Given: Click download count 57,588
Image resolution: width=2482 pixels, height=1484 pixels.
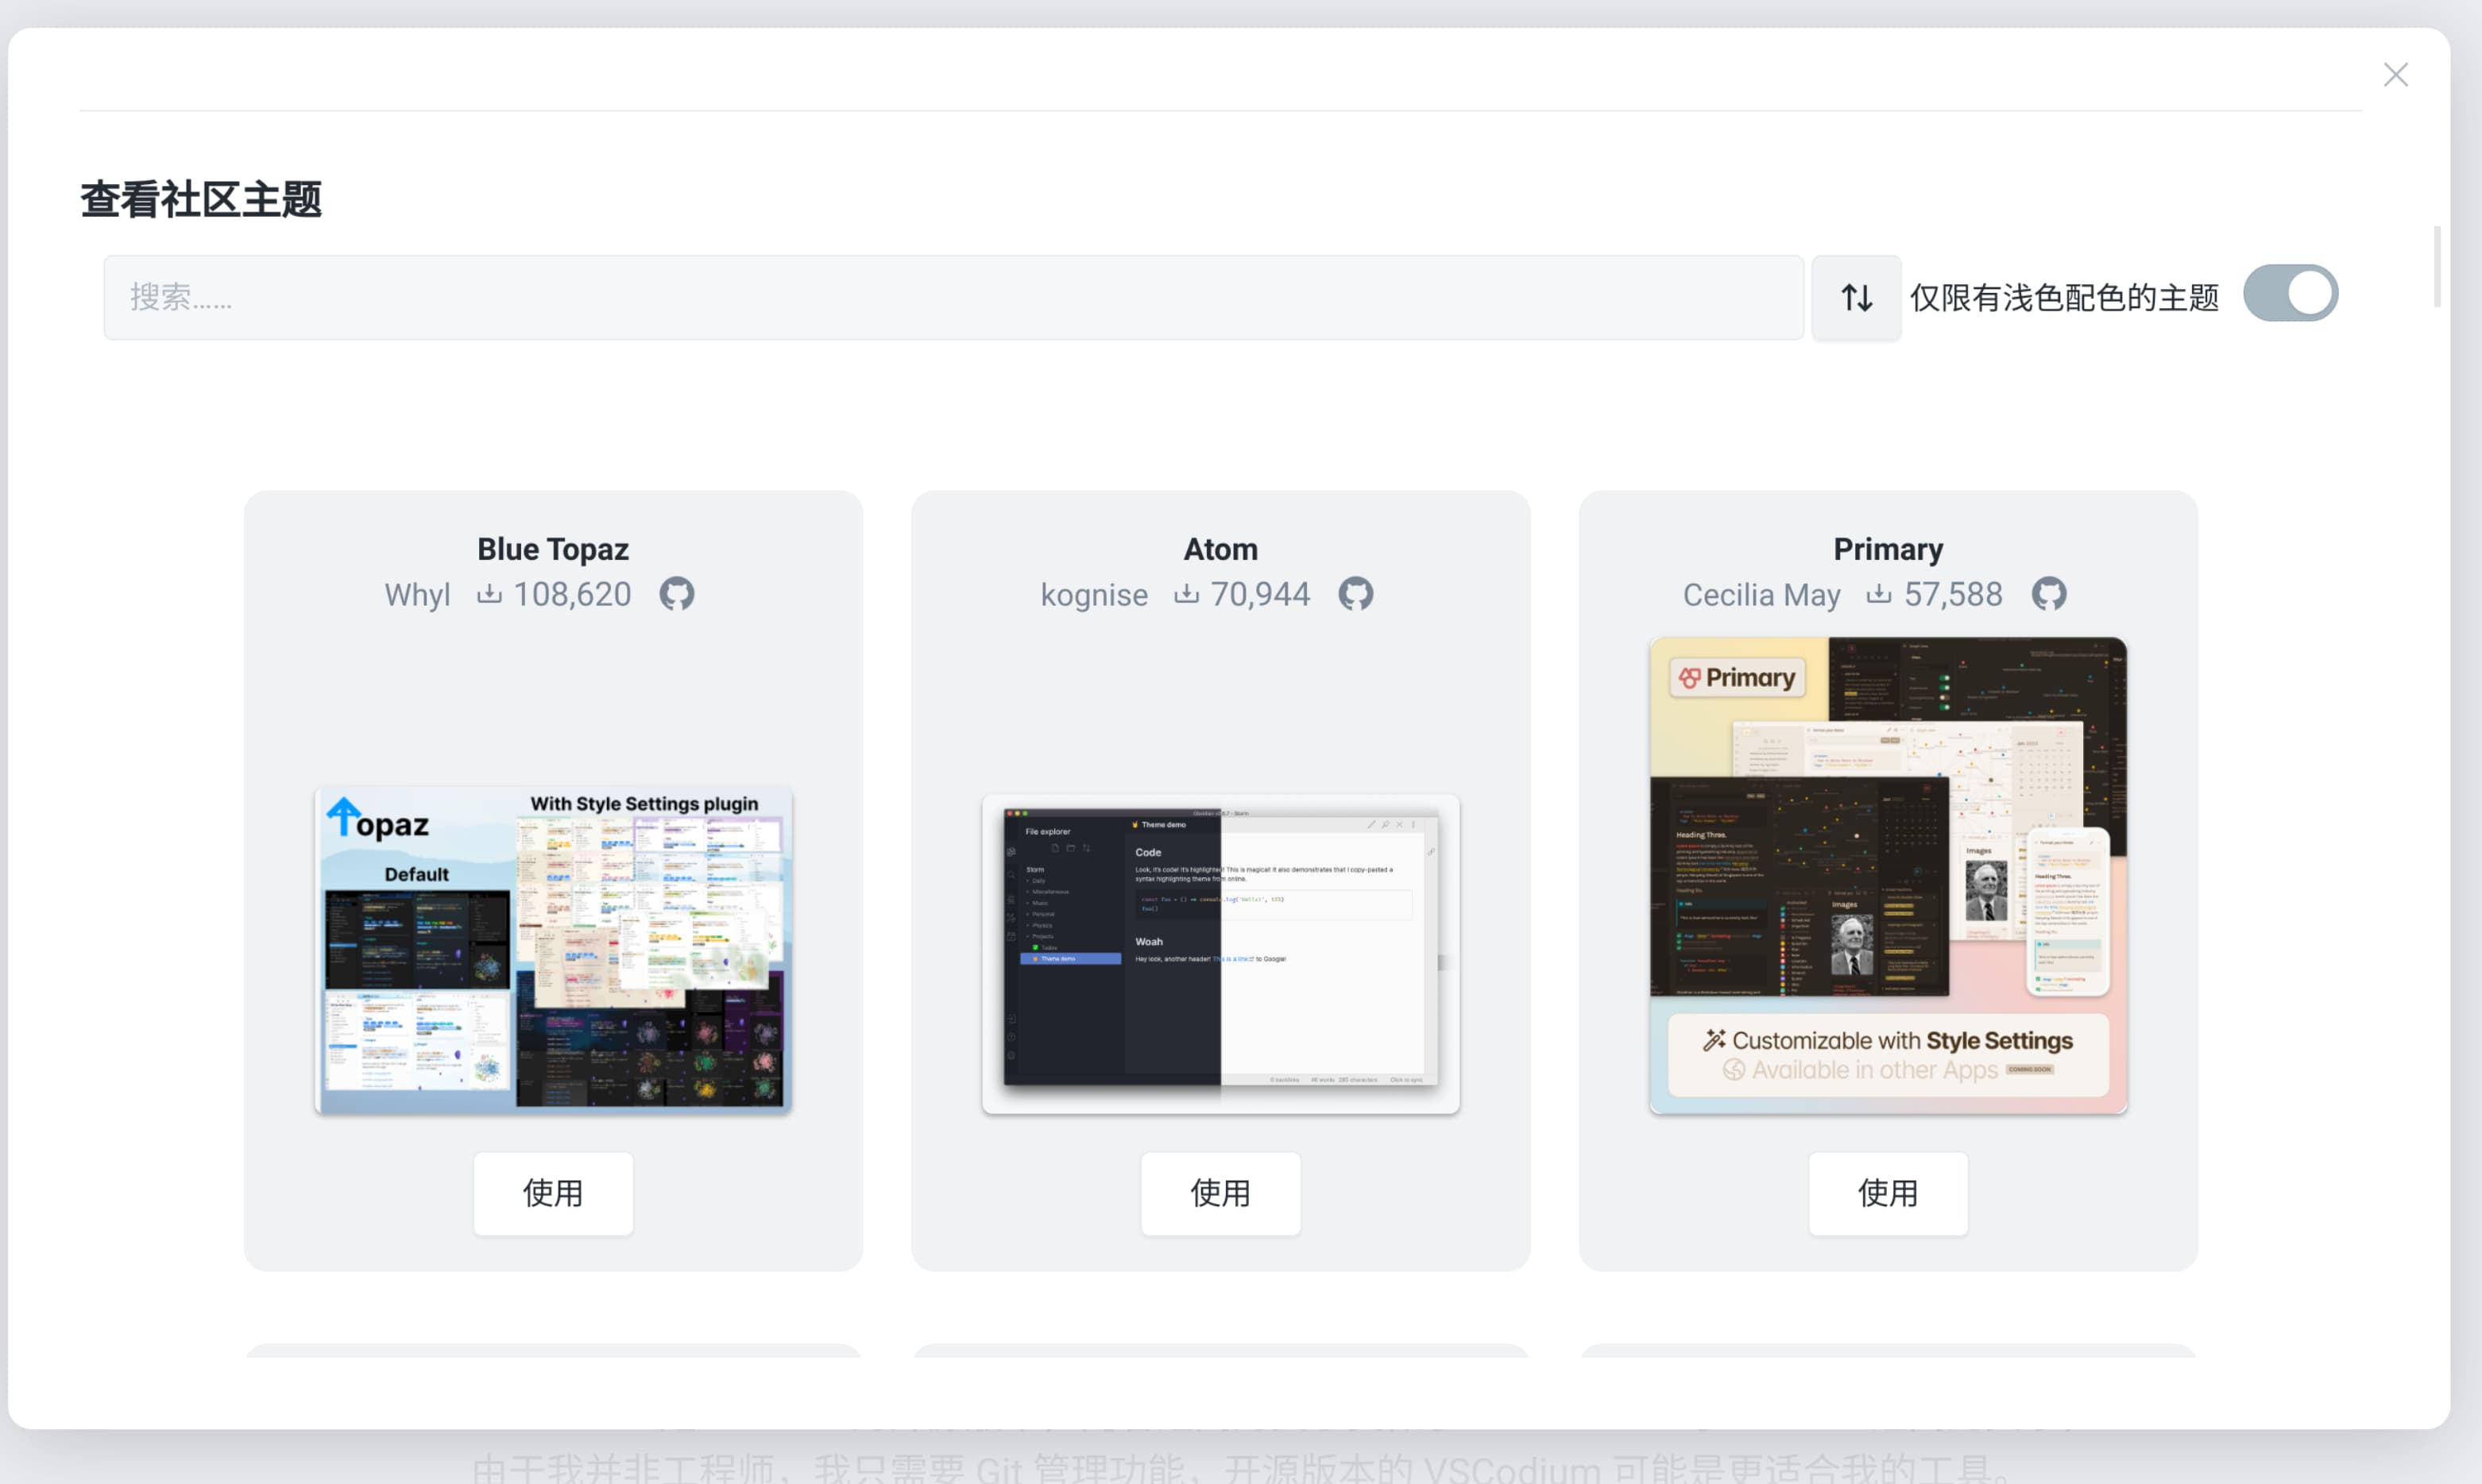Looking at the screenshot, I should pos(1953,595).
